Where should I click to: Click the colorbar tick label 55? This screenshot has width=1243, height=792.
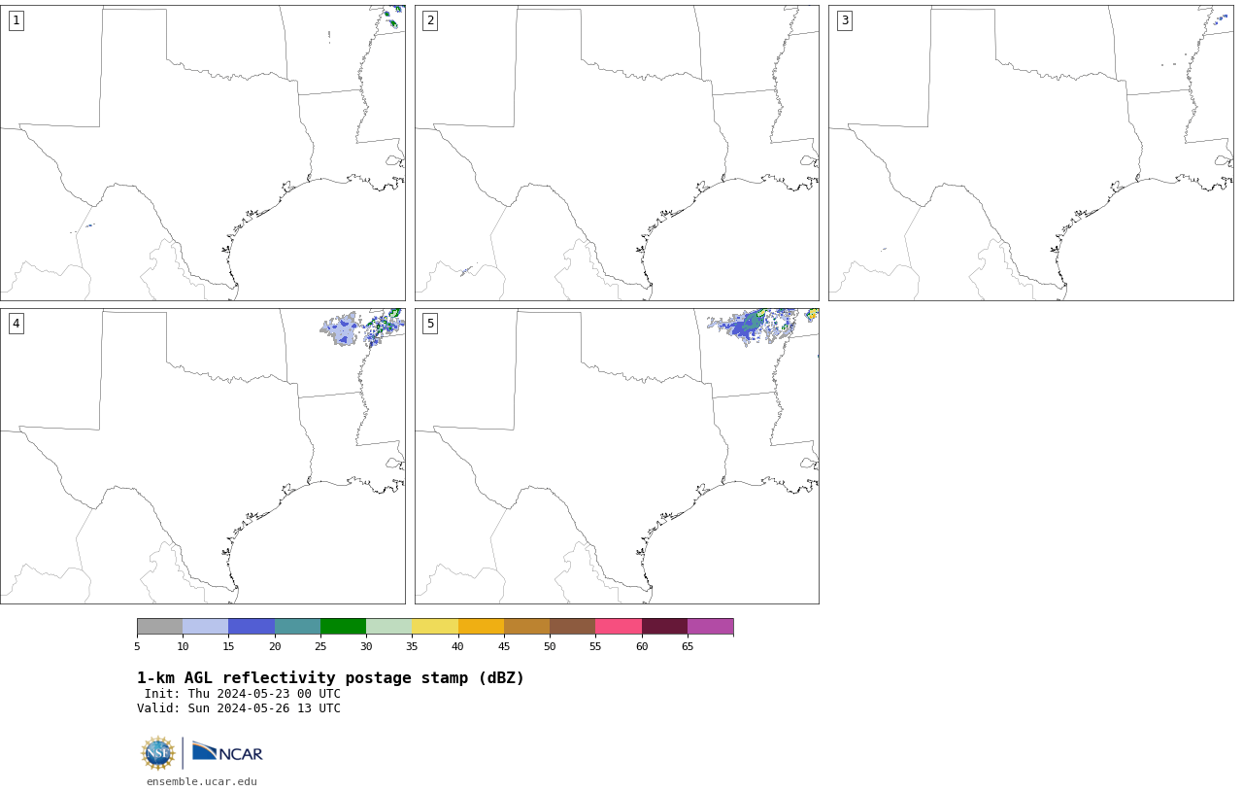click(595, 646)
